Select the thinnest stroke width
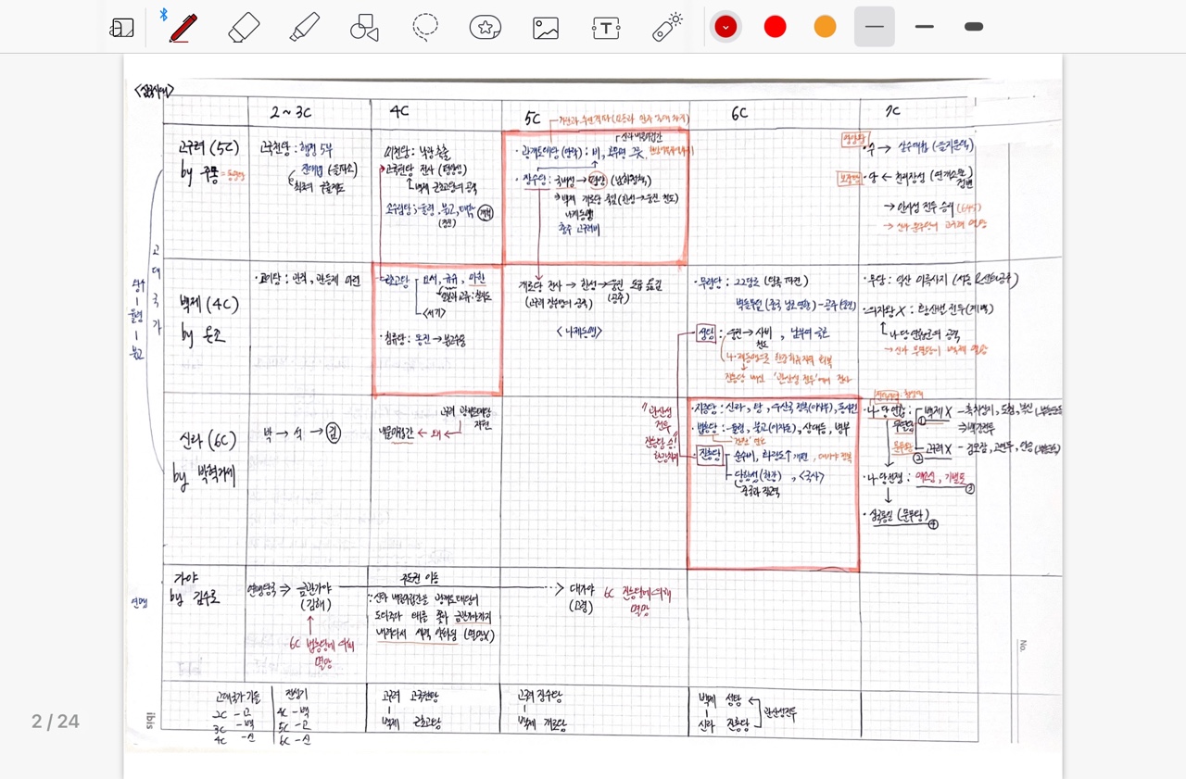This screenshot has height=779, width=1186. (875, 27)
